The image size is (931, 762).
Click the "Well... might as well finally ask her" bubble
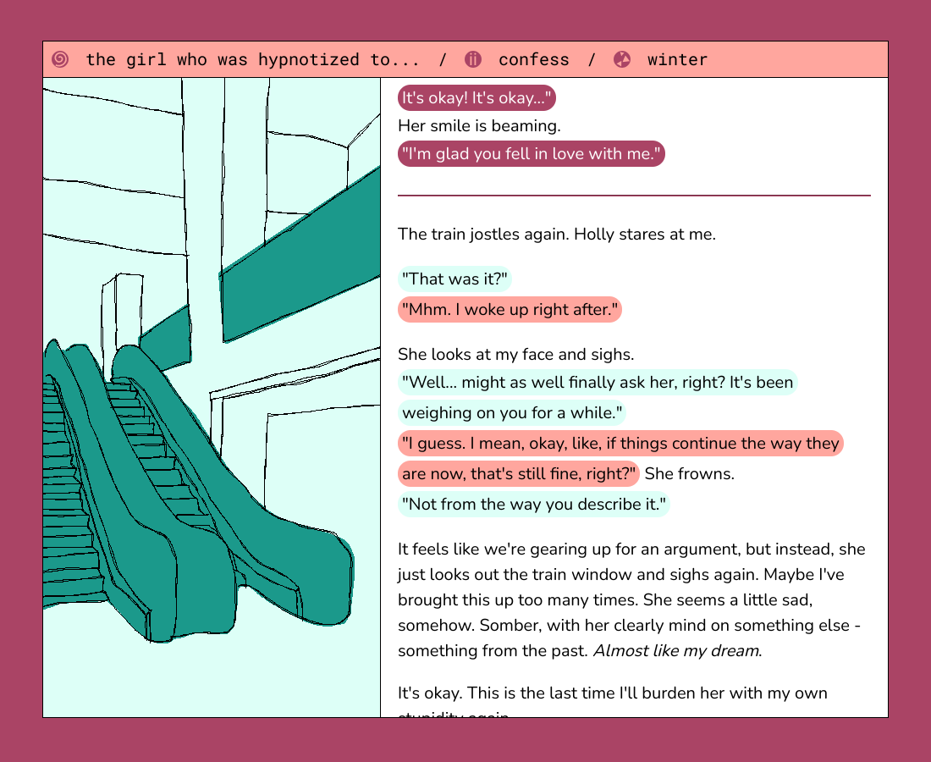click(598, 383)
